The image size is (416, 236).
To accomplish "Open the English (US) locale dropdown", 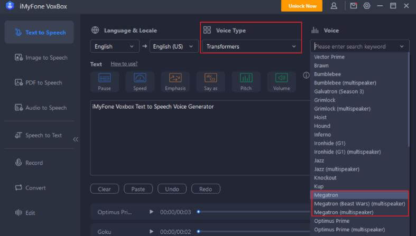I will pos(174,46).
